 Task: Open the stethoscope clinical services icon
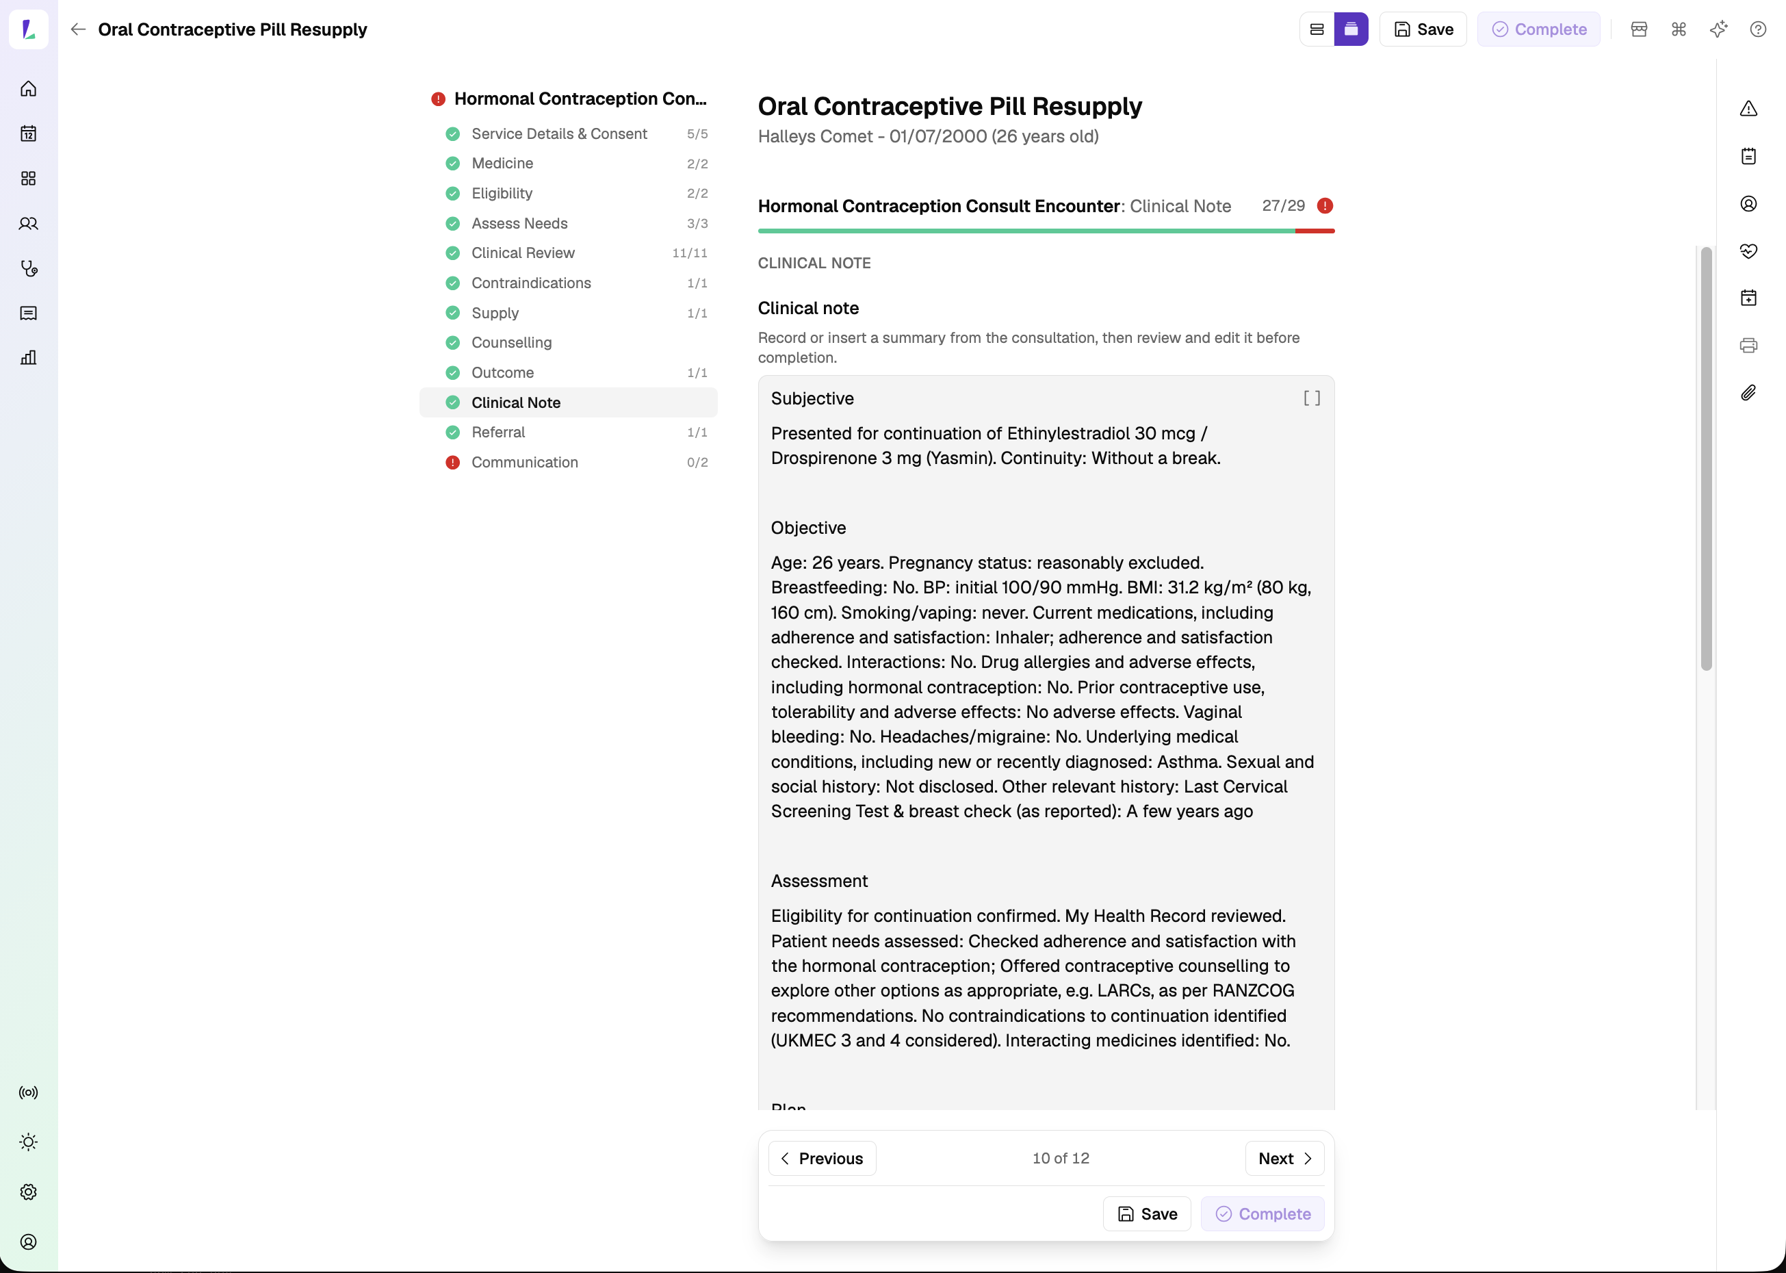tap(28, 268)
